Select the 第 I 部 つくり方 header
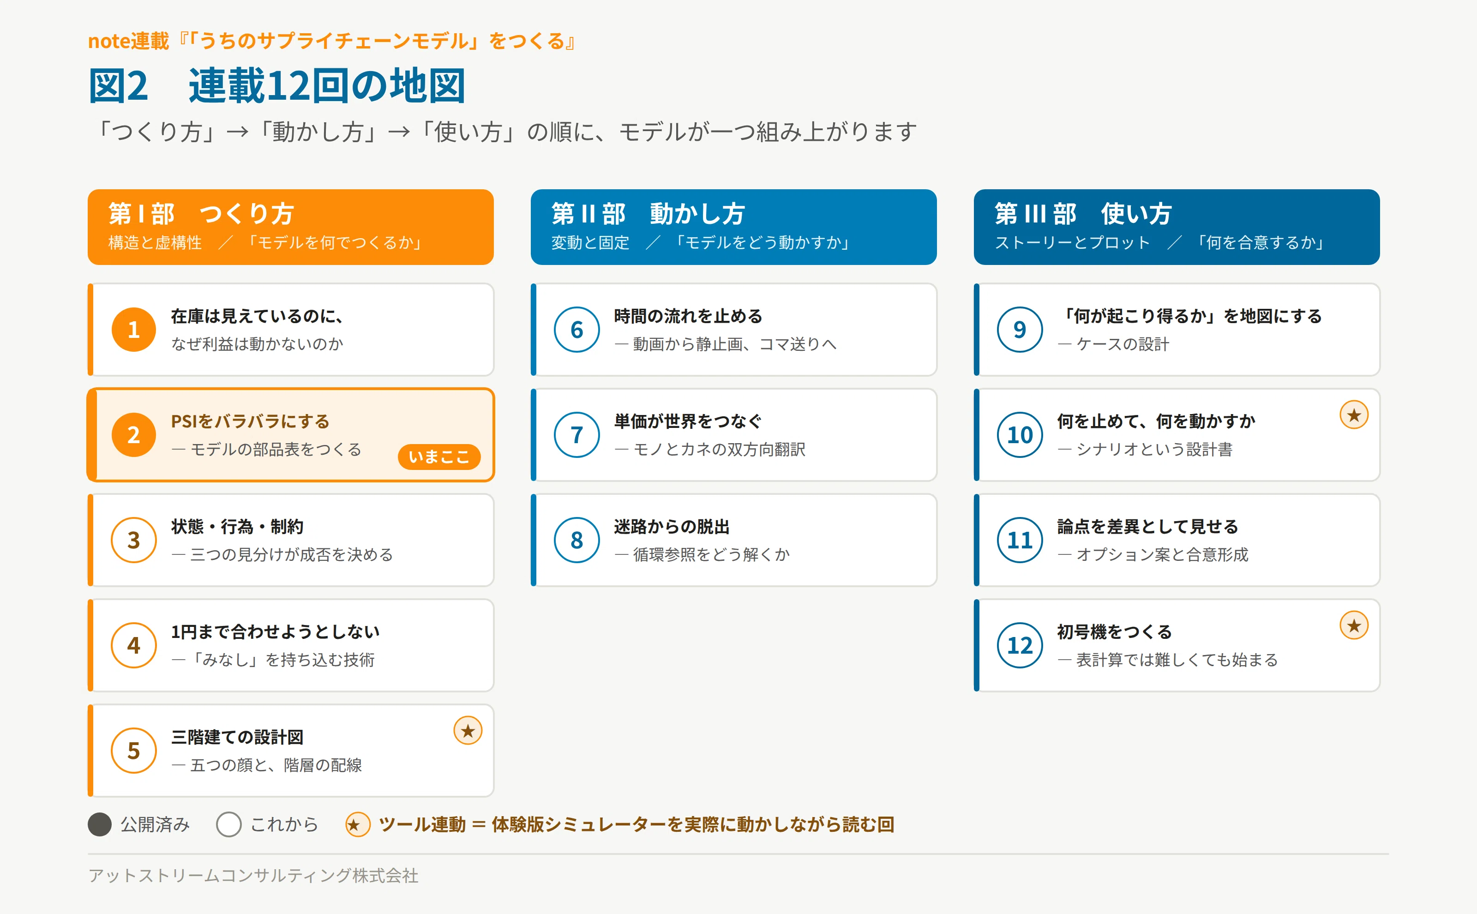This screenshot has width=1477, height=914. (x=291, y=227)
